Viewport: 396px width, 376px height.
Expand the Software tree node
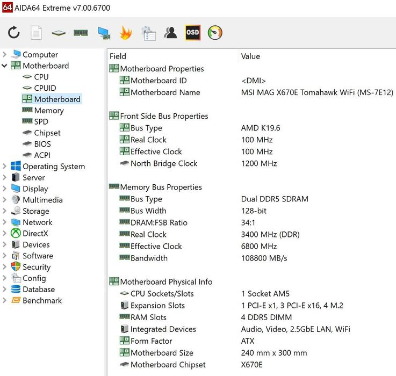click(4, 256)
